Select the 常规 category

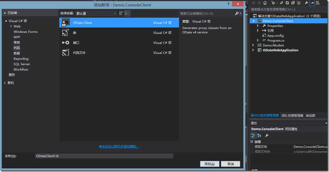click(17, 43)
